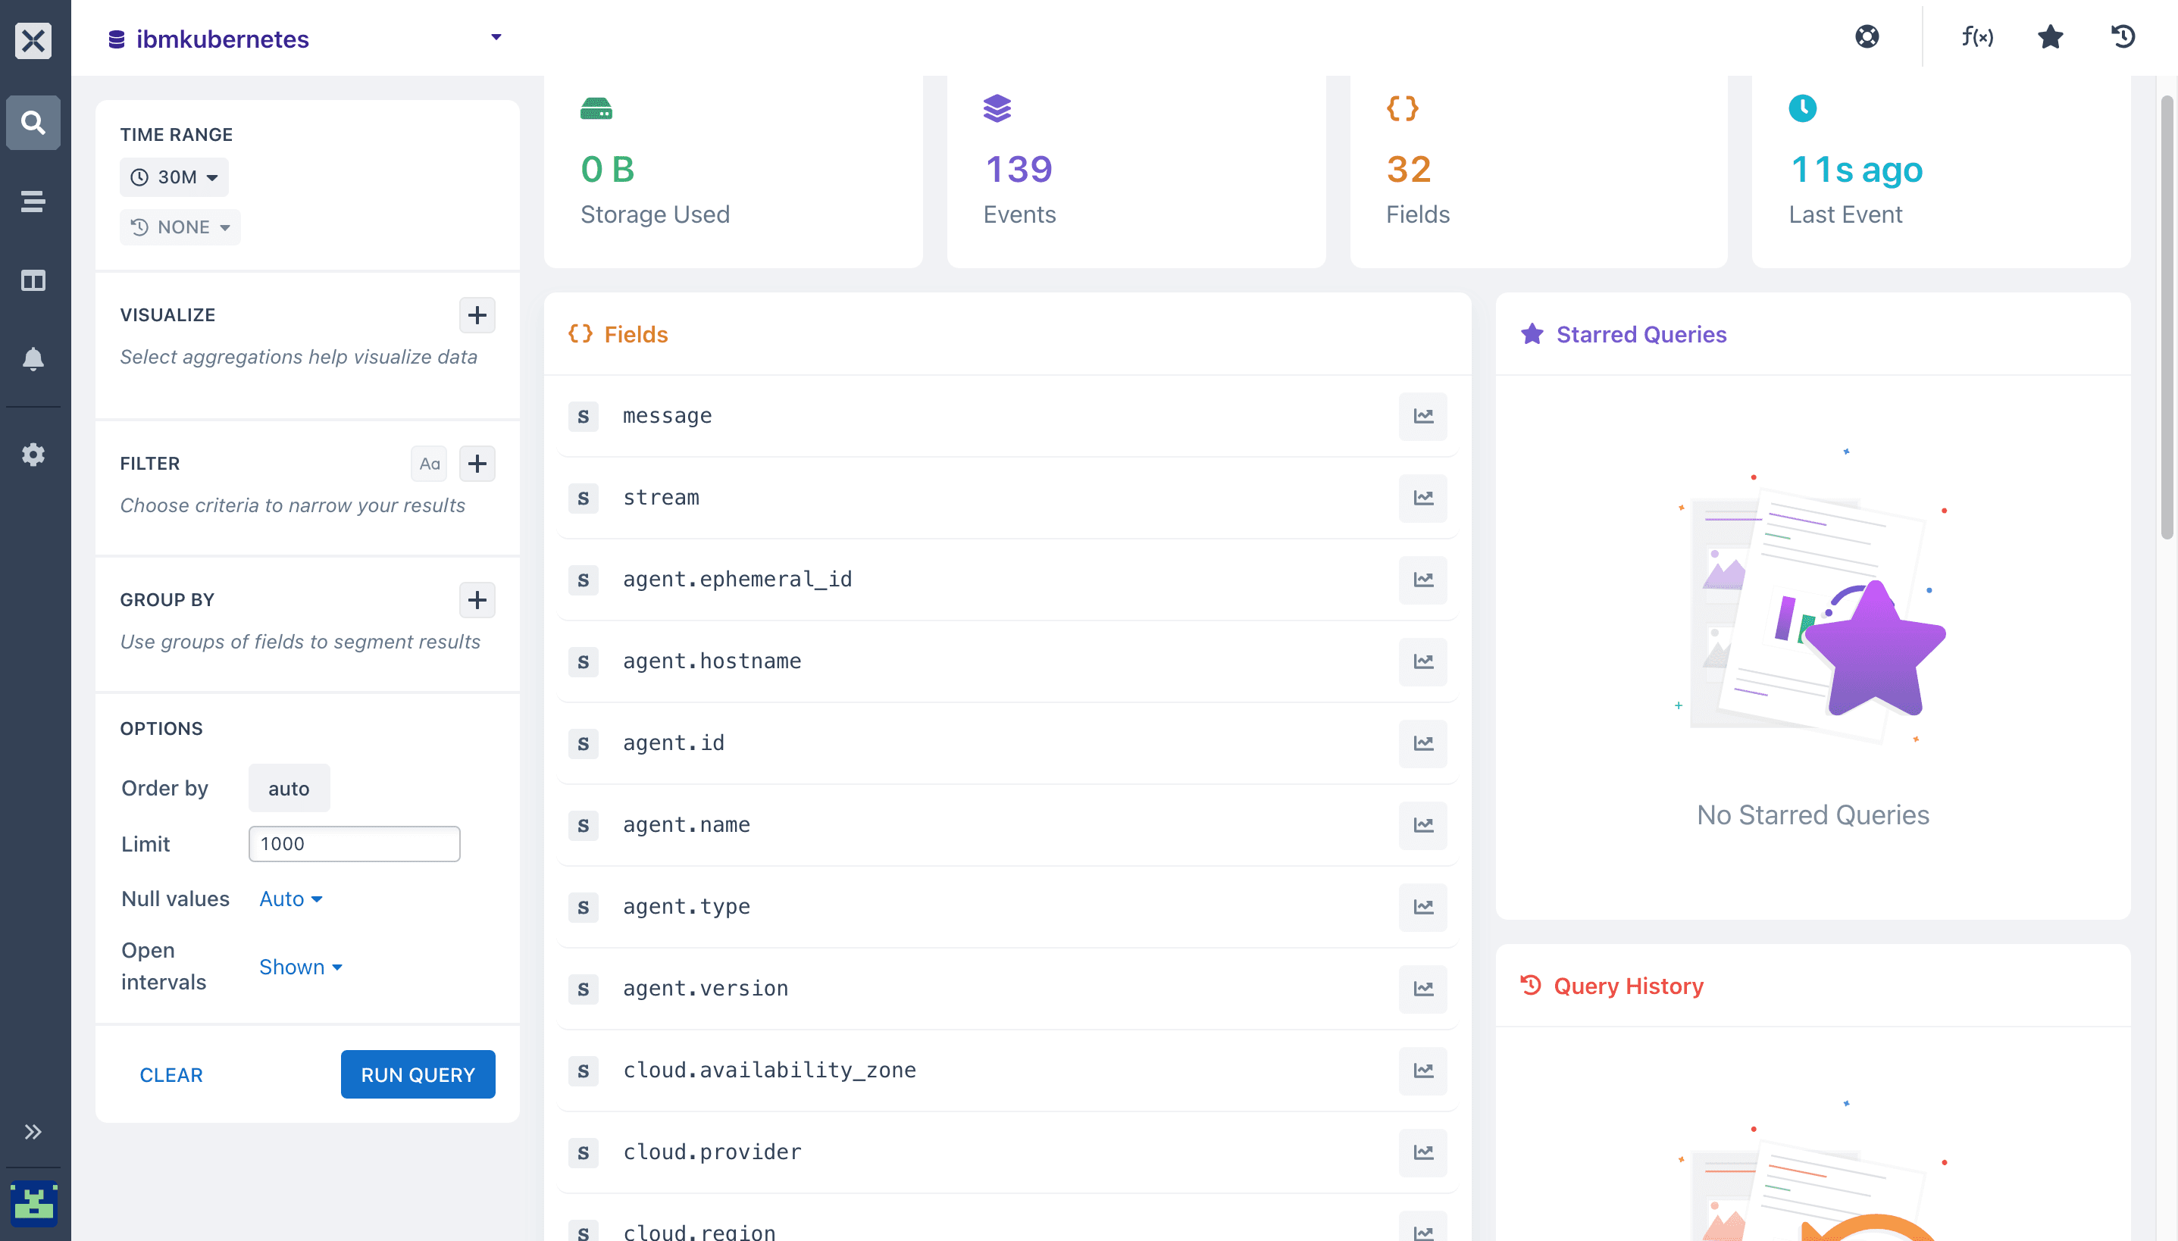This screenshot has height=1241, width=2178.
Task: Select the agent.type field row
Action: (1006, 908)
